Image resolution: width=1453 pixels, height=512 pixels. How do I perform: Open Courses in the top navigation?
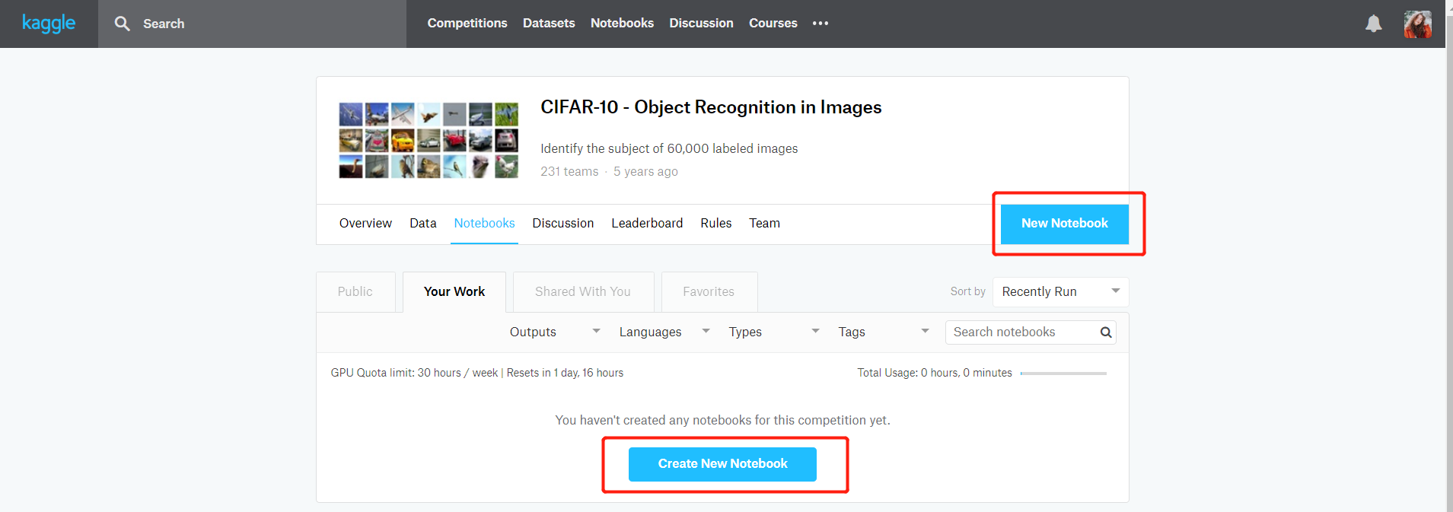click(773, 24)
